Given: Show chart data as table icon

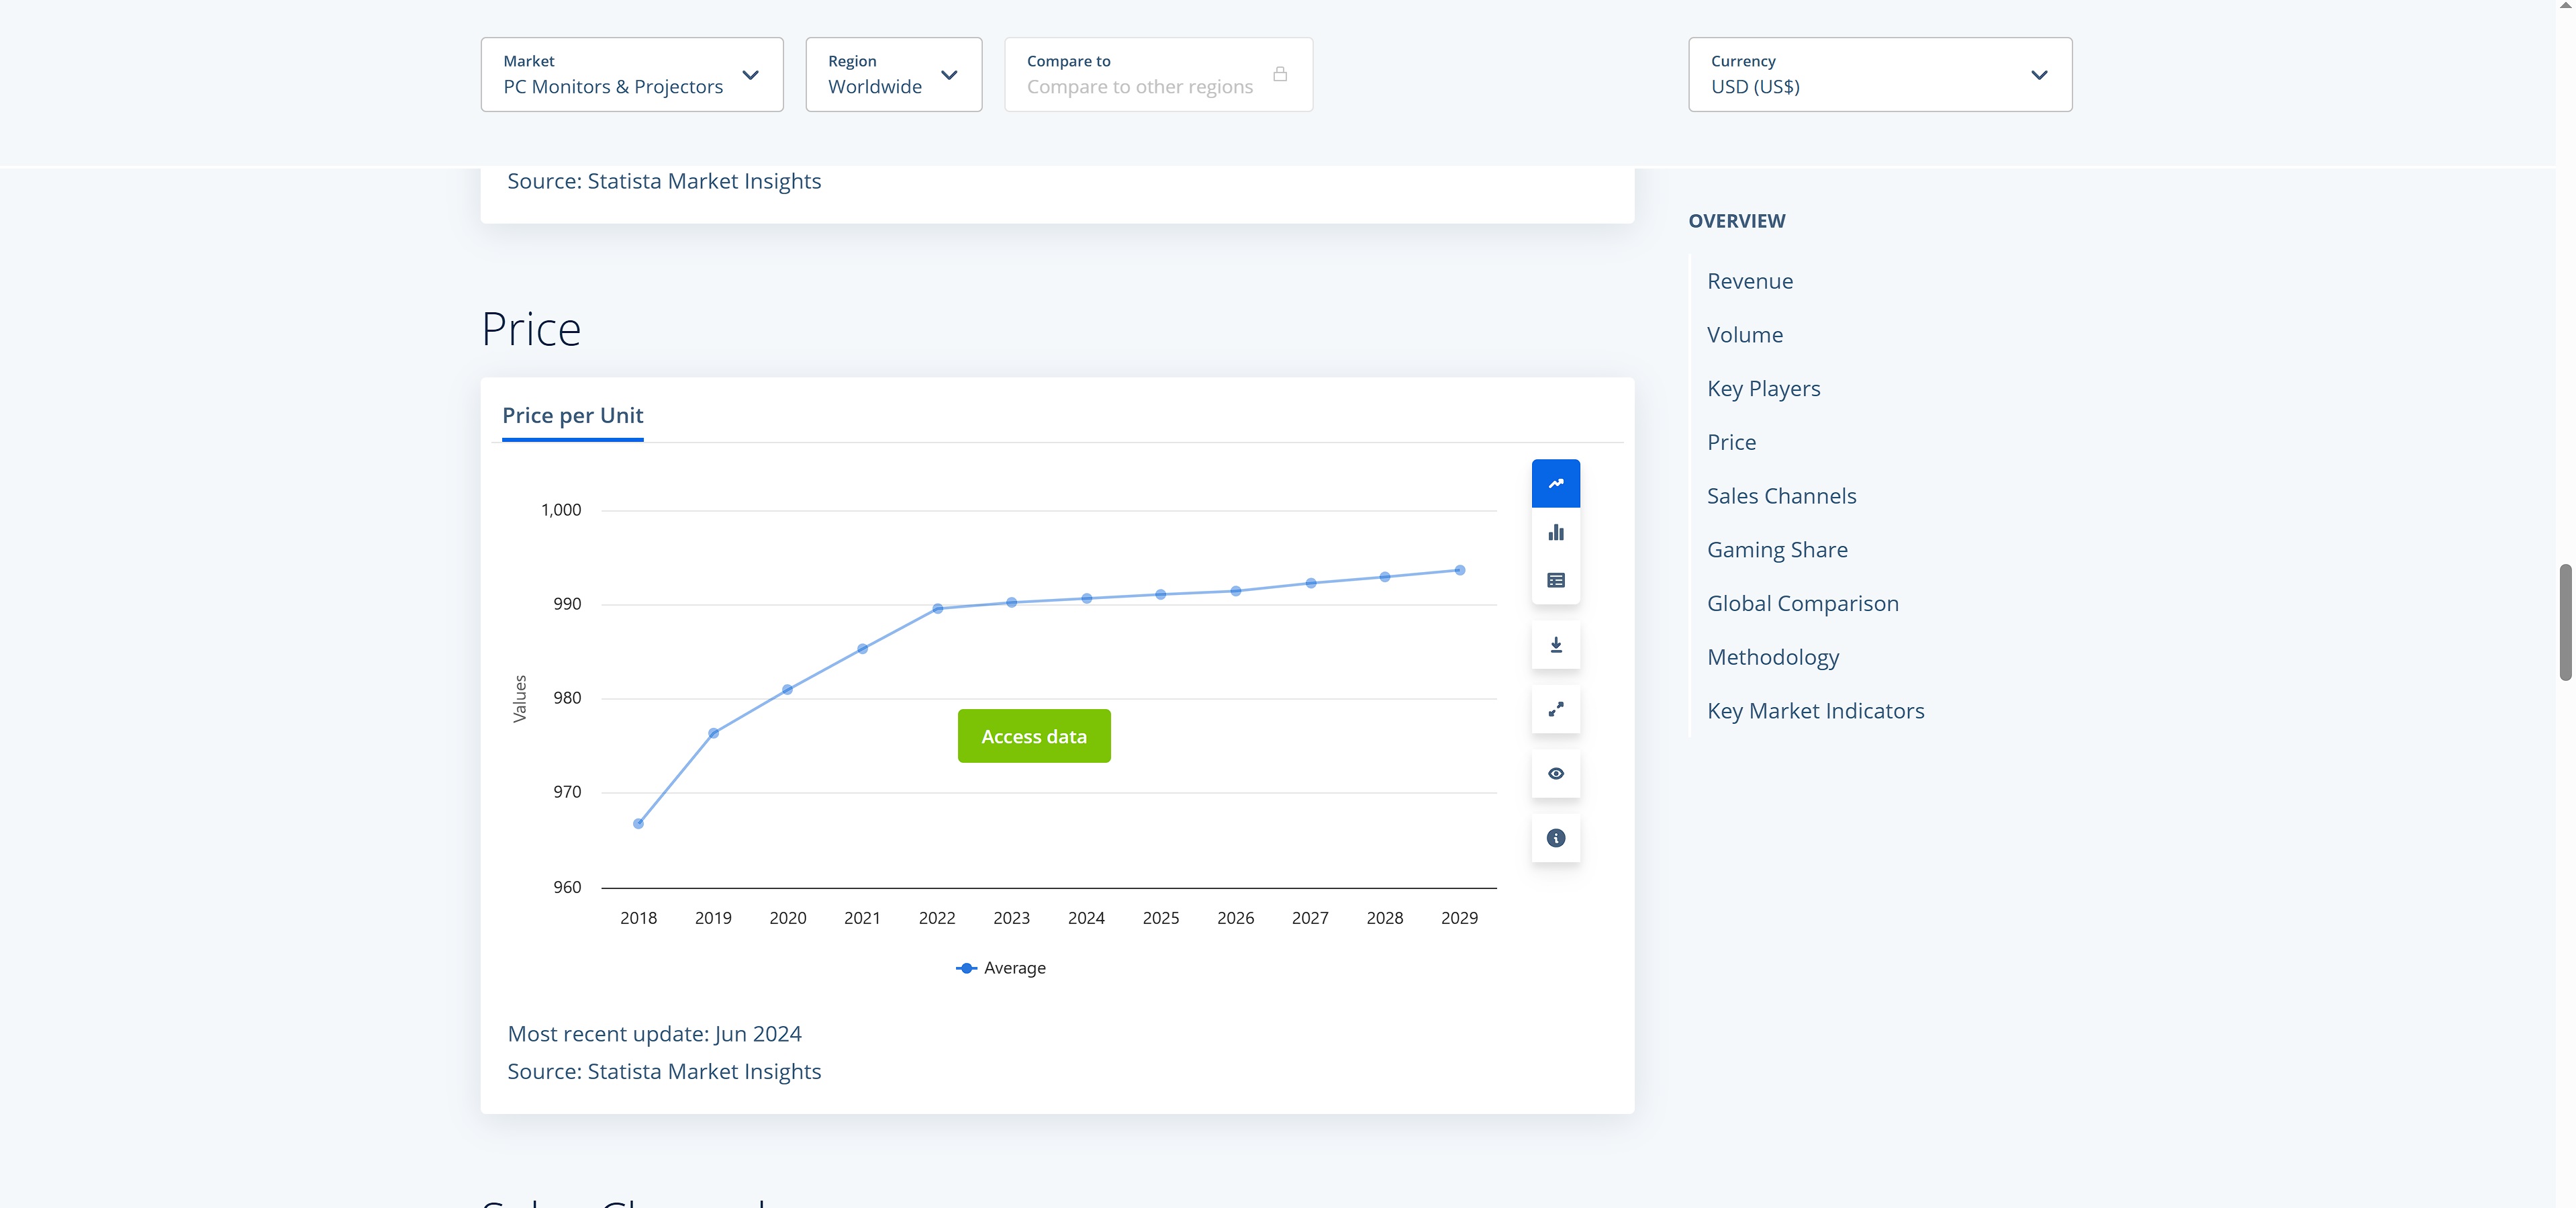Looking at the screenshot, I should click(x=1555, y=580).
